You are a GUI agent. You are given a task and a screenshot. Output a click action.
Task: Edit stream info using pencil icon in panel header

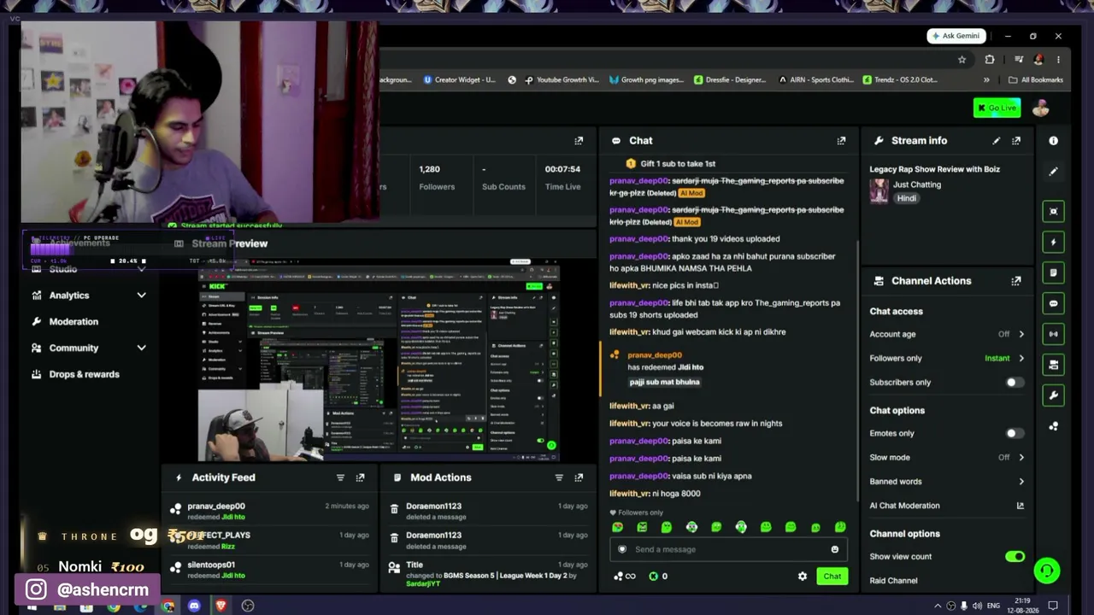click(x=996, y=141)
